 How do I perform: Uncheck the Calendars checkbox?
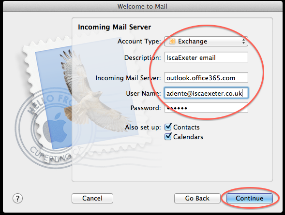[168, 136]
